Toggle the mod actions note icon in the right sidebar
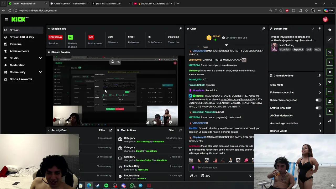Viewport: 336px width, 189px height. (x=330, y=72)
